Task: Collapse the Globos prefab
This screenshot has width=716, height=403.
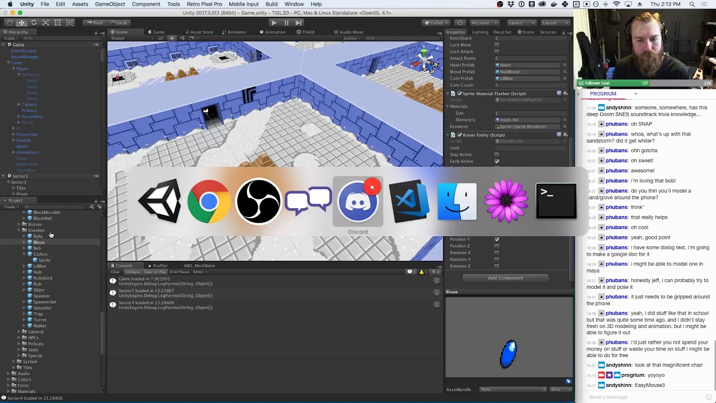Action: pos(25,254)
